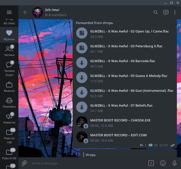181x169 pixels.
Task: Open the bot commands slash button
Action: click(151, 163)
